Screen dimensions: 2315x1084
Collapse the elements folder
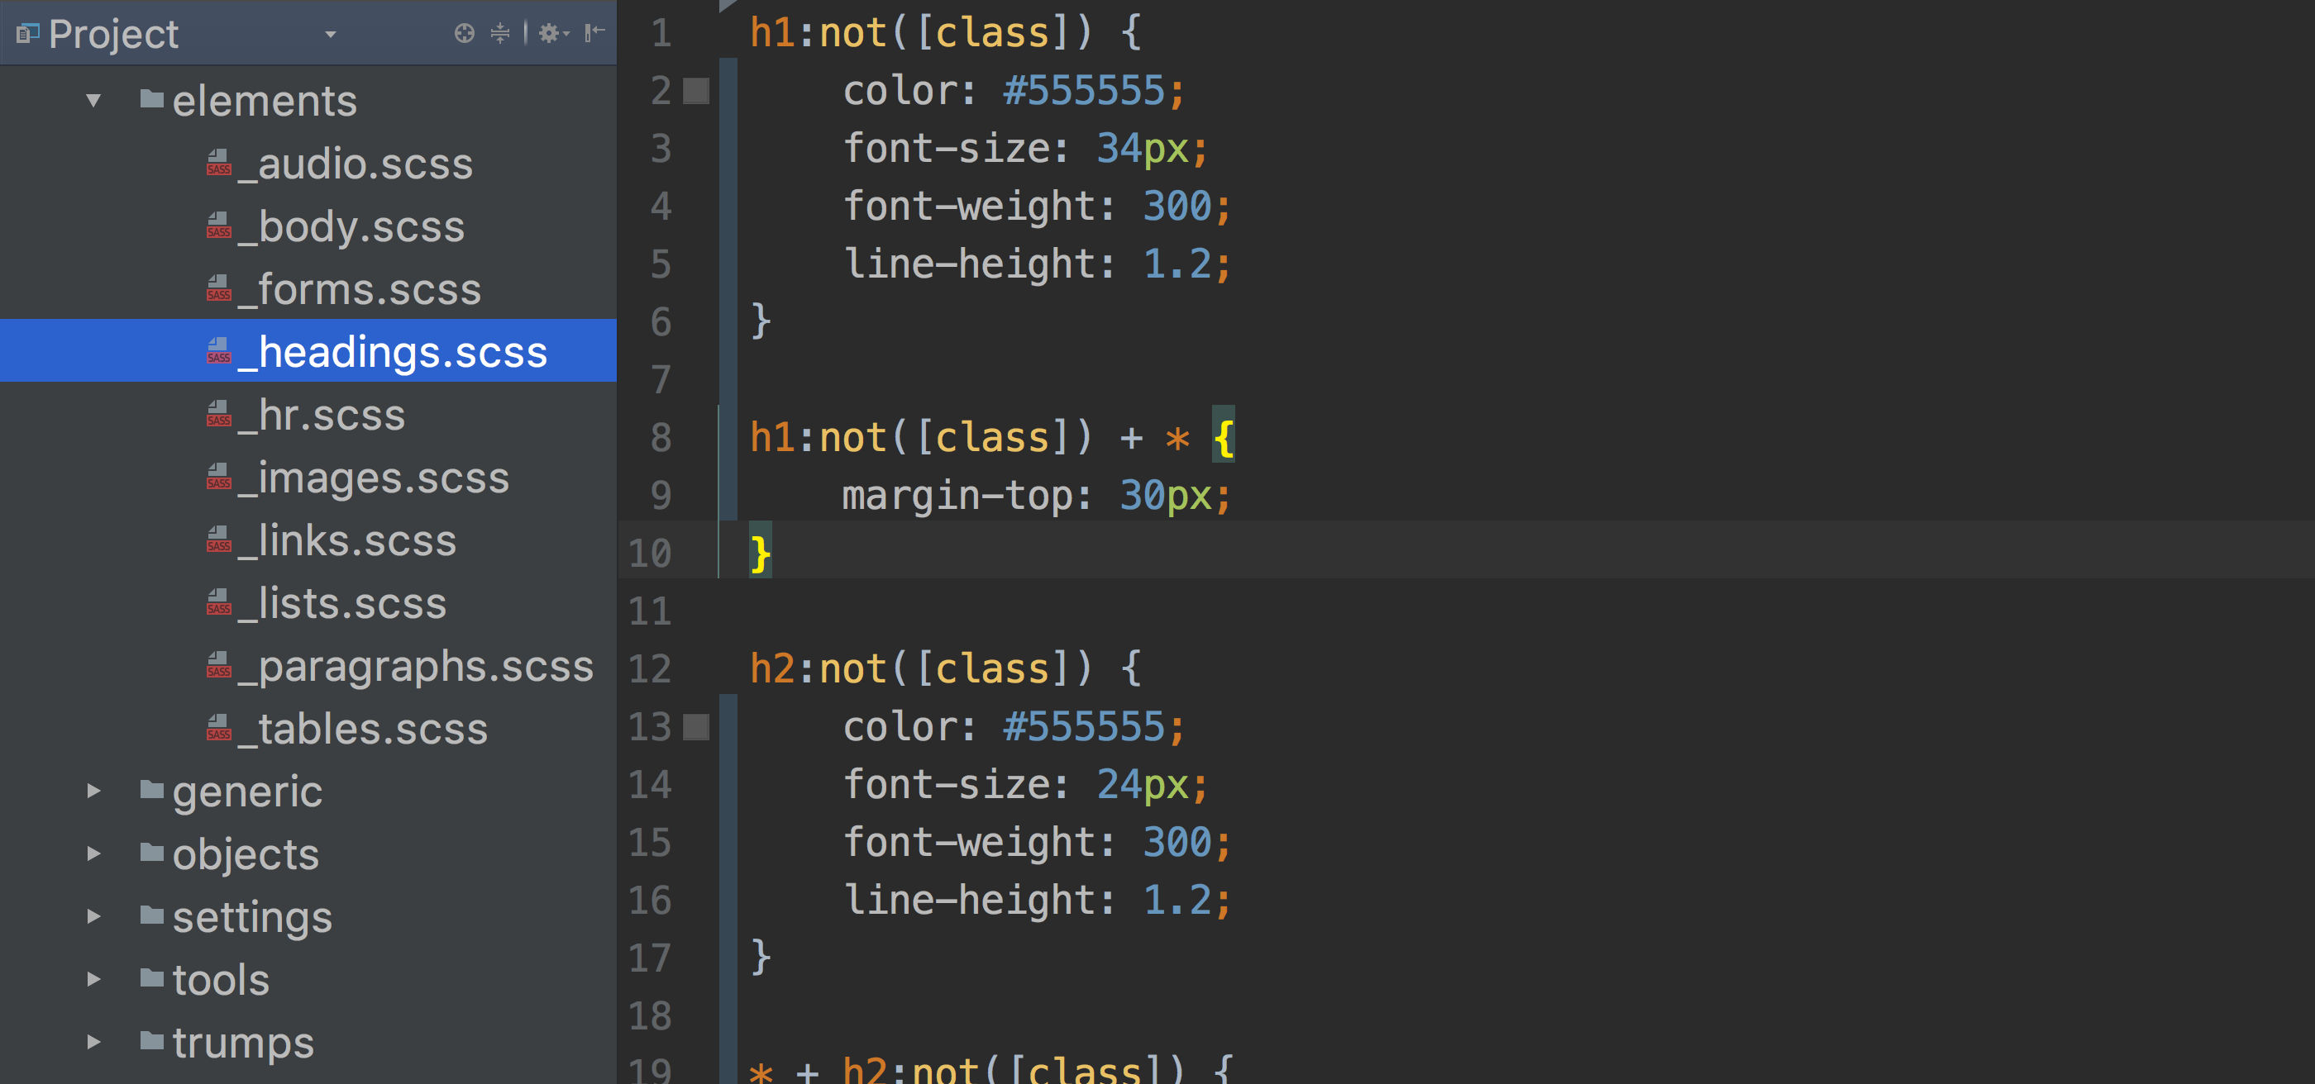tap(93, 100)
